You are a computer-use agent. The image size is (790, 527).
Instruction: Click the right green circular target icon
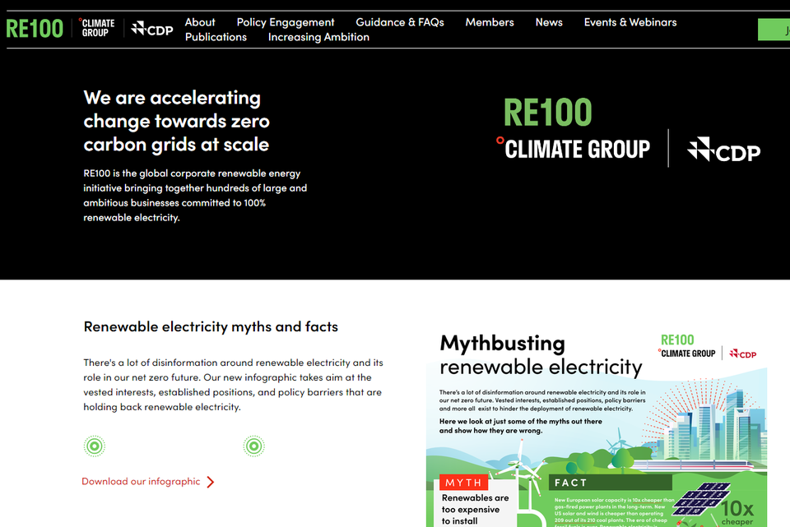coord(253,446)
